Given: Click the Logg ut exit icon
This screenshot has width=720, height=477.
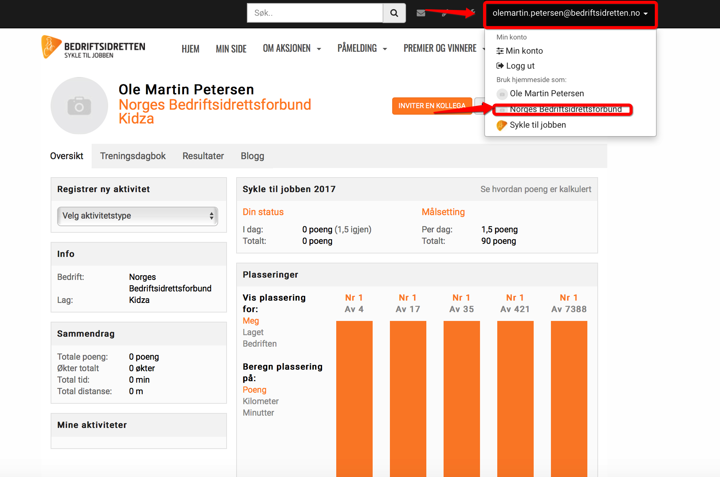Looking at the screenshot, I should click(x=500, y=66).
